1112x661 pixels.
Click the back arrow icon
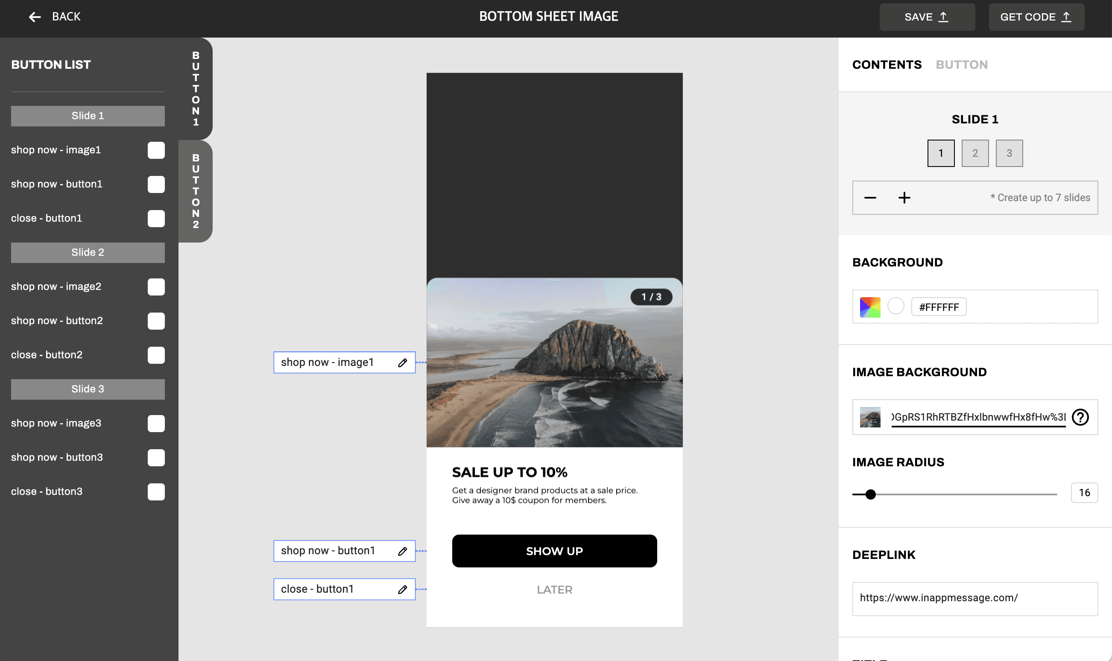35,17
